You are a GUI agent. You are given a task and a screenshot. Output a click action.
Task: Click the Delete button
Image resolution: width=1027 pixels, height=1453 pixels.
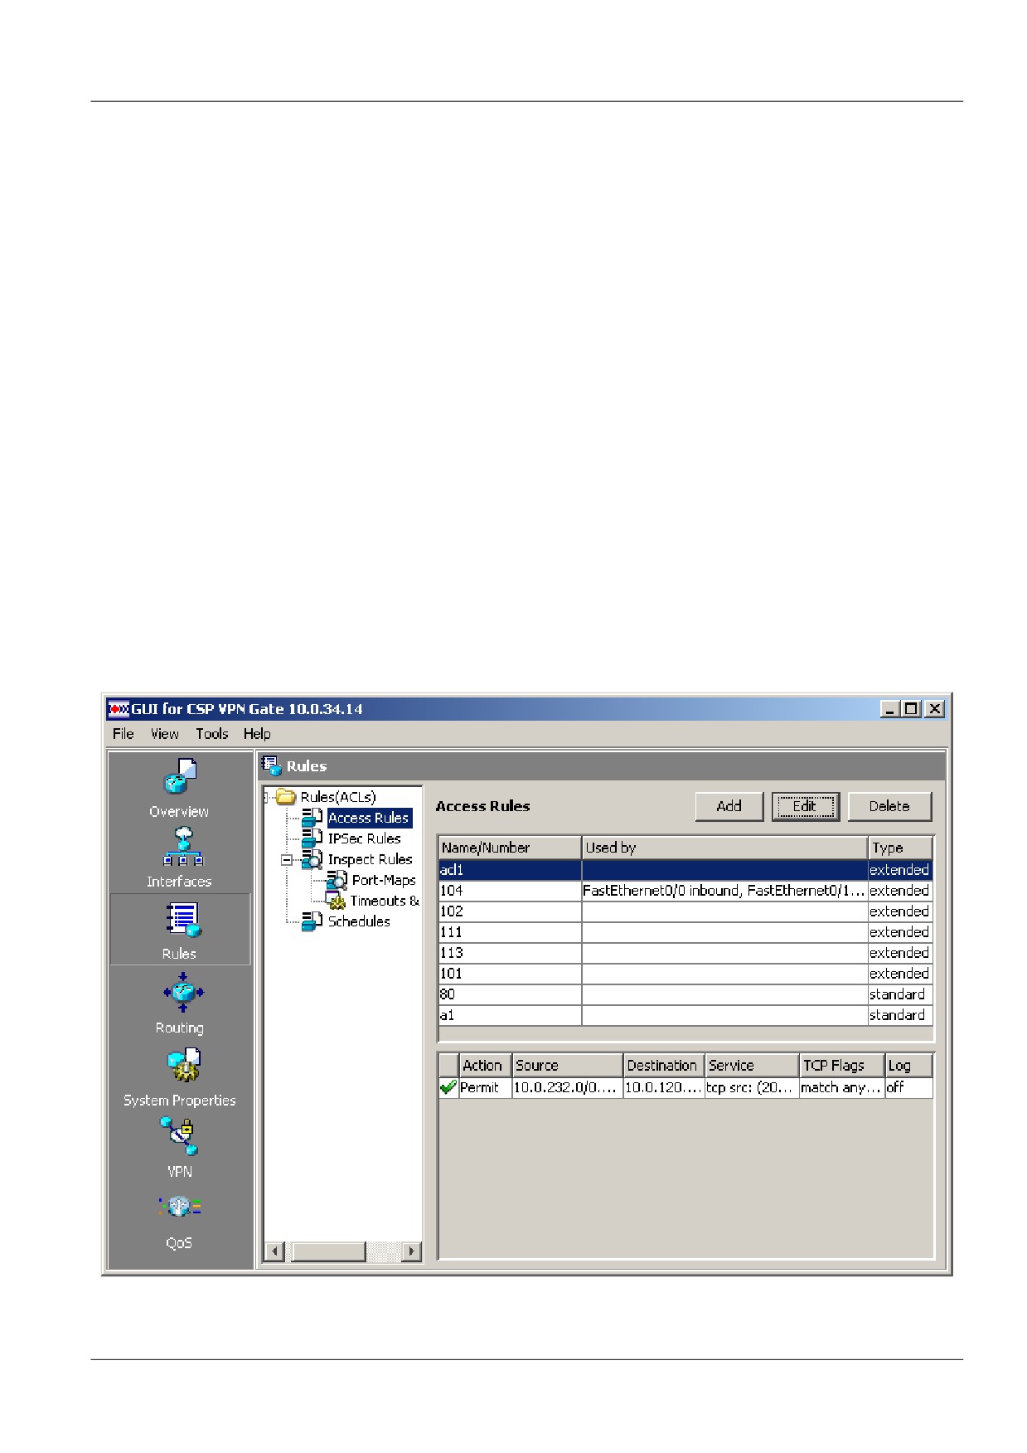[x=889, y=806]
